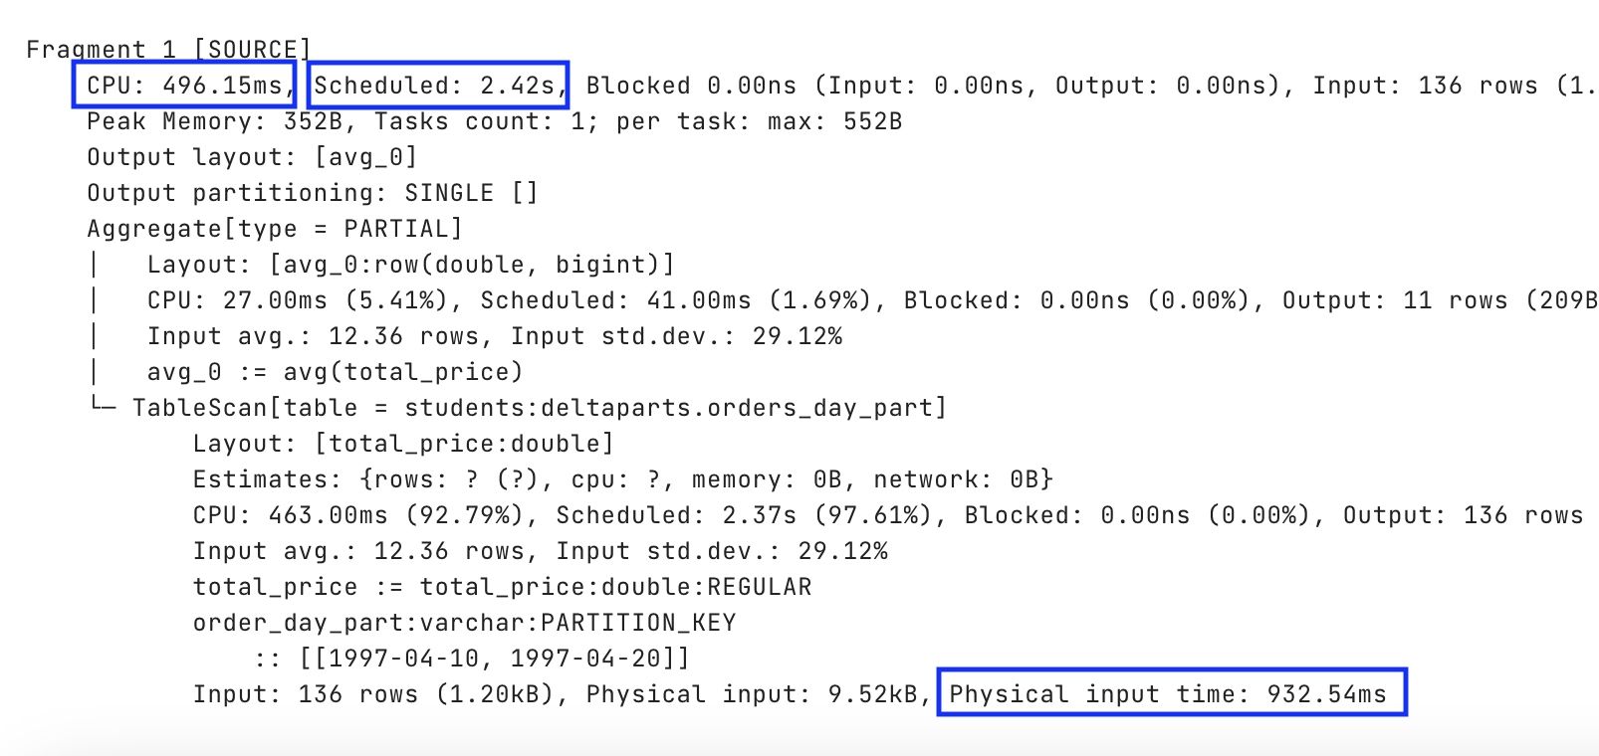Viewport: 1599px width, 756px height.
Task: Click the Output partitioning: SINGLE line
Action: pyautogui.click(x=312, y=193)
